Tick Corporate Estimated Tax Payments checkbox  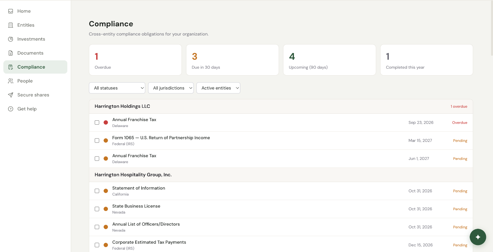click(x=97, y=245)
